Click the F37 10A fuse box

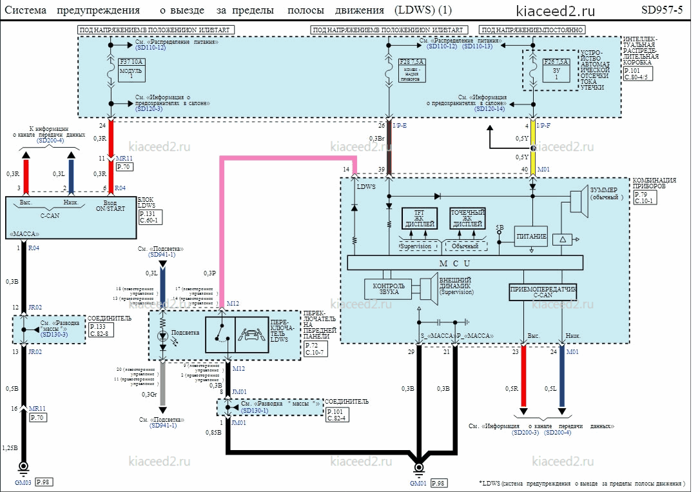[x=131, y=70]
